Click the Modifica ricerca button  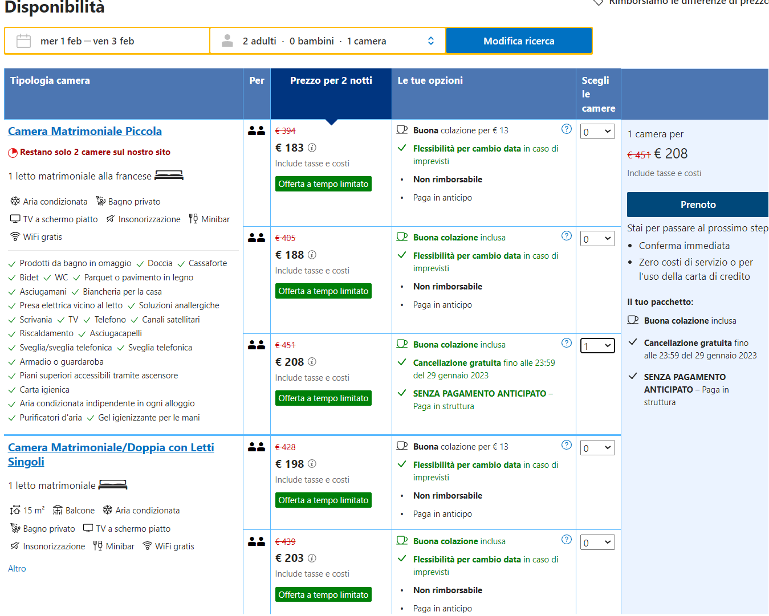click(518, 41)
